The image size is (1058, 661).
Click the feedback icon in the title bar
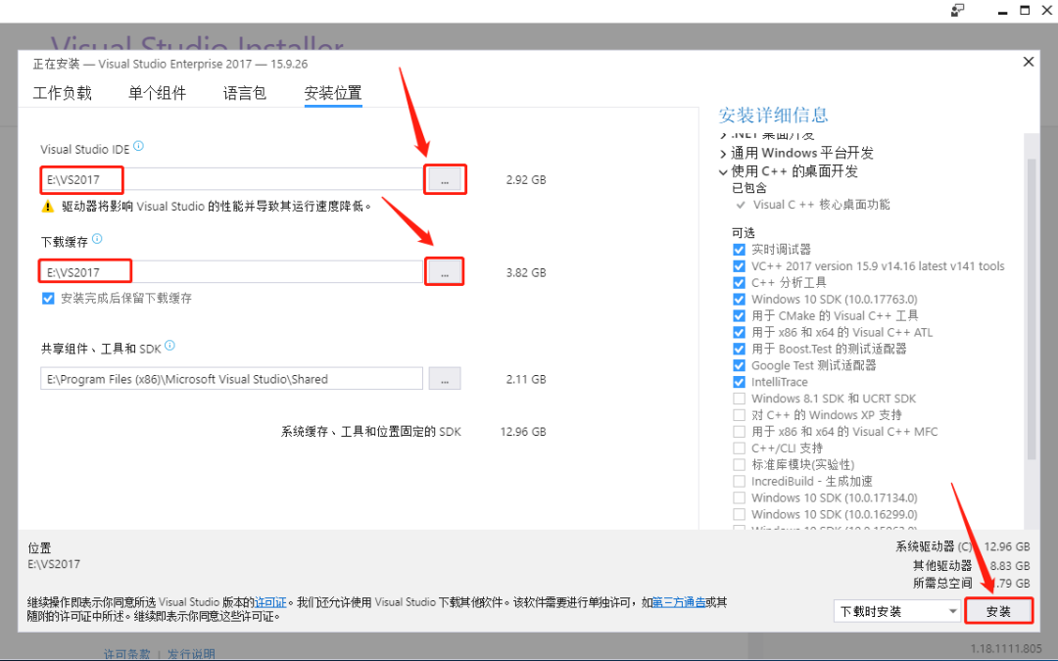(x=957, y=10)
